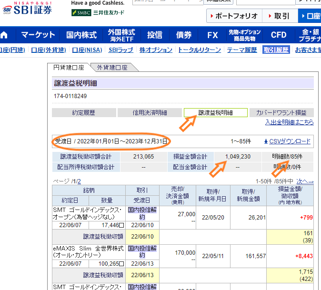
Task: Go to 口座(外貨建) link
Action: click(x=49, y=50)
